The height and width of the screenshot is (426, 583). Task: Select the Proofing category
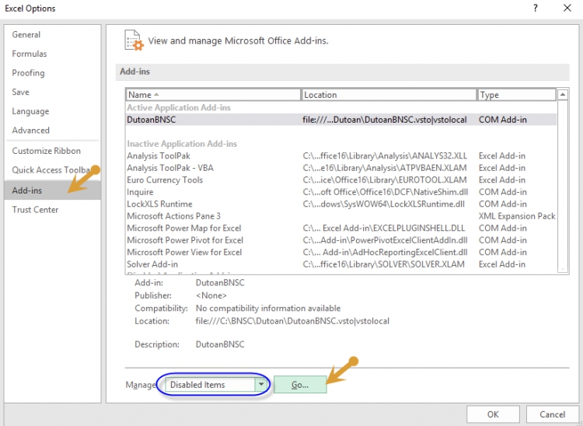[x=28, y=73]
